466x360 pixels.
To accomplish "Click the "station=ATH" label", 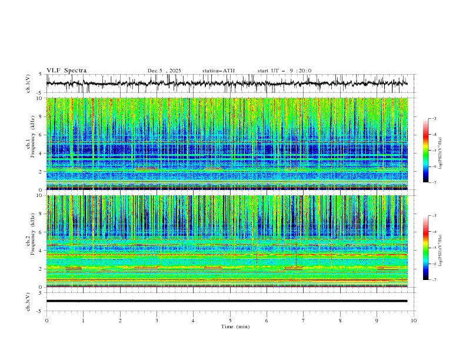I will (x=218, y=71).
